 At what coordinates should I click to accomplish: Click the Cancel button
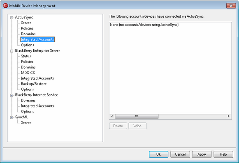point(180,154)
